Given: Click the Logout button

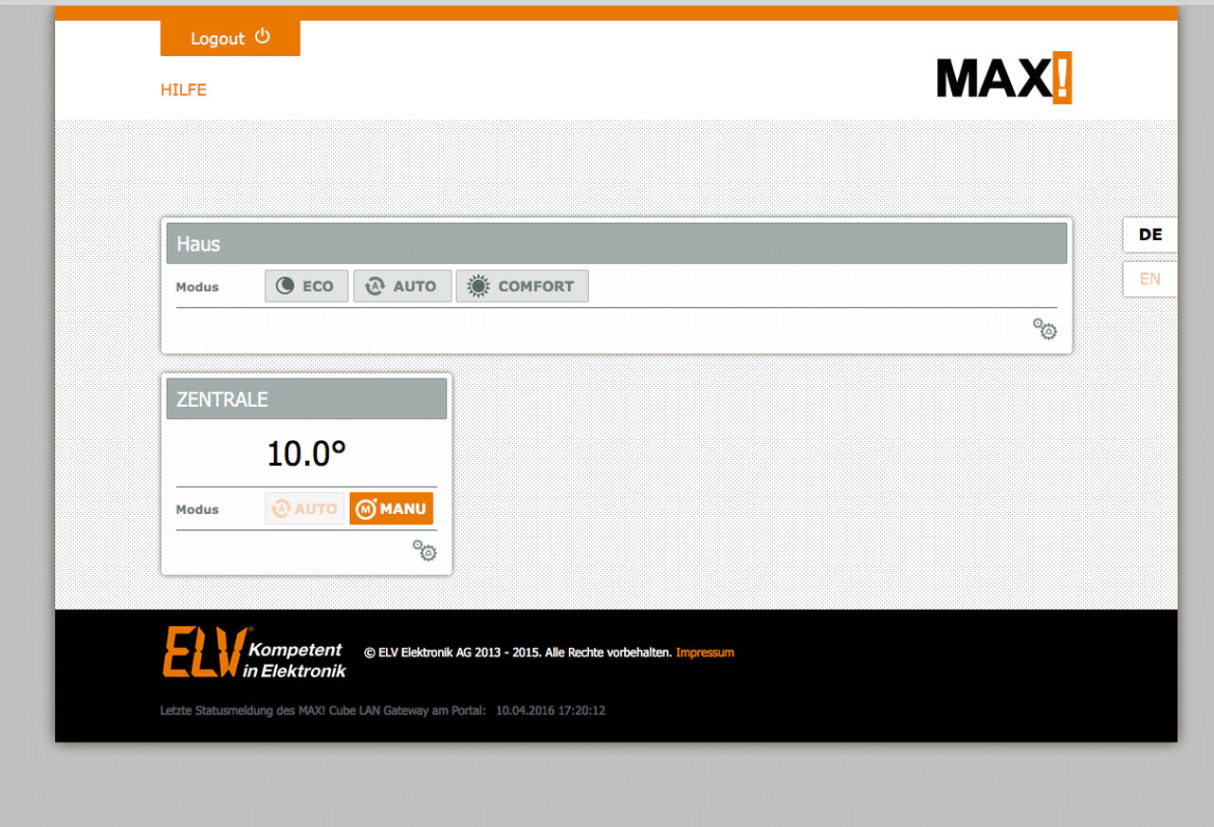Looking at the screenshot, I should click(230, 38).
